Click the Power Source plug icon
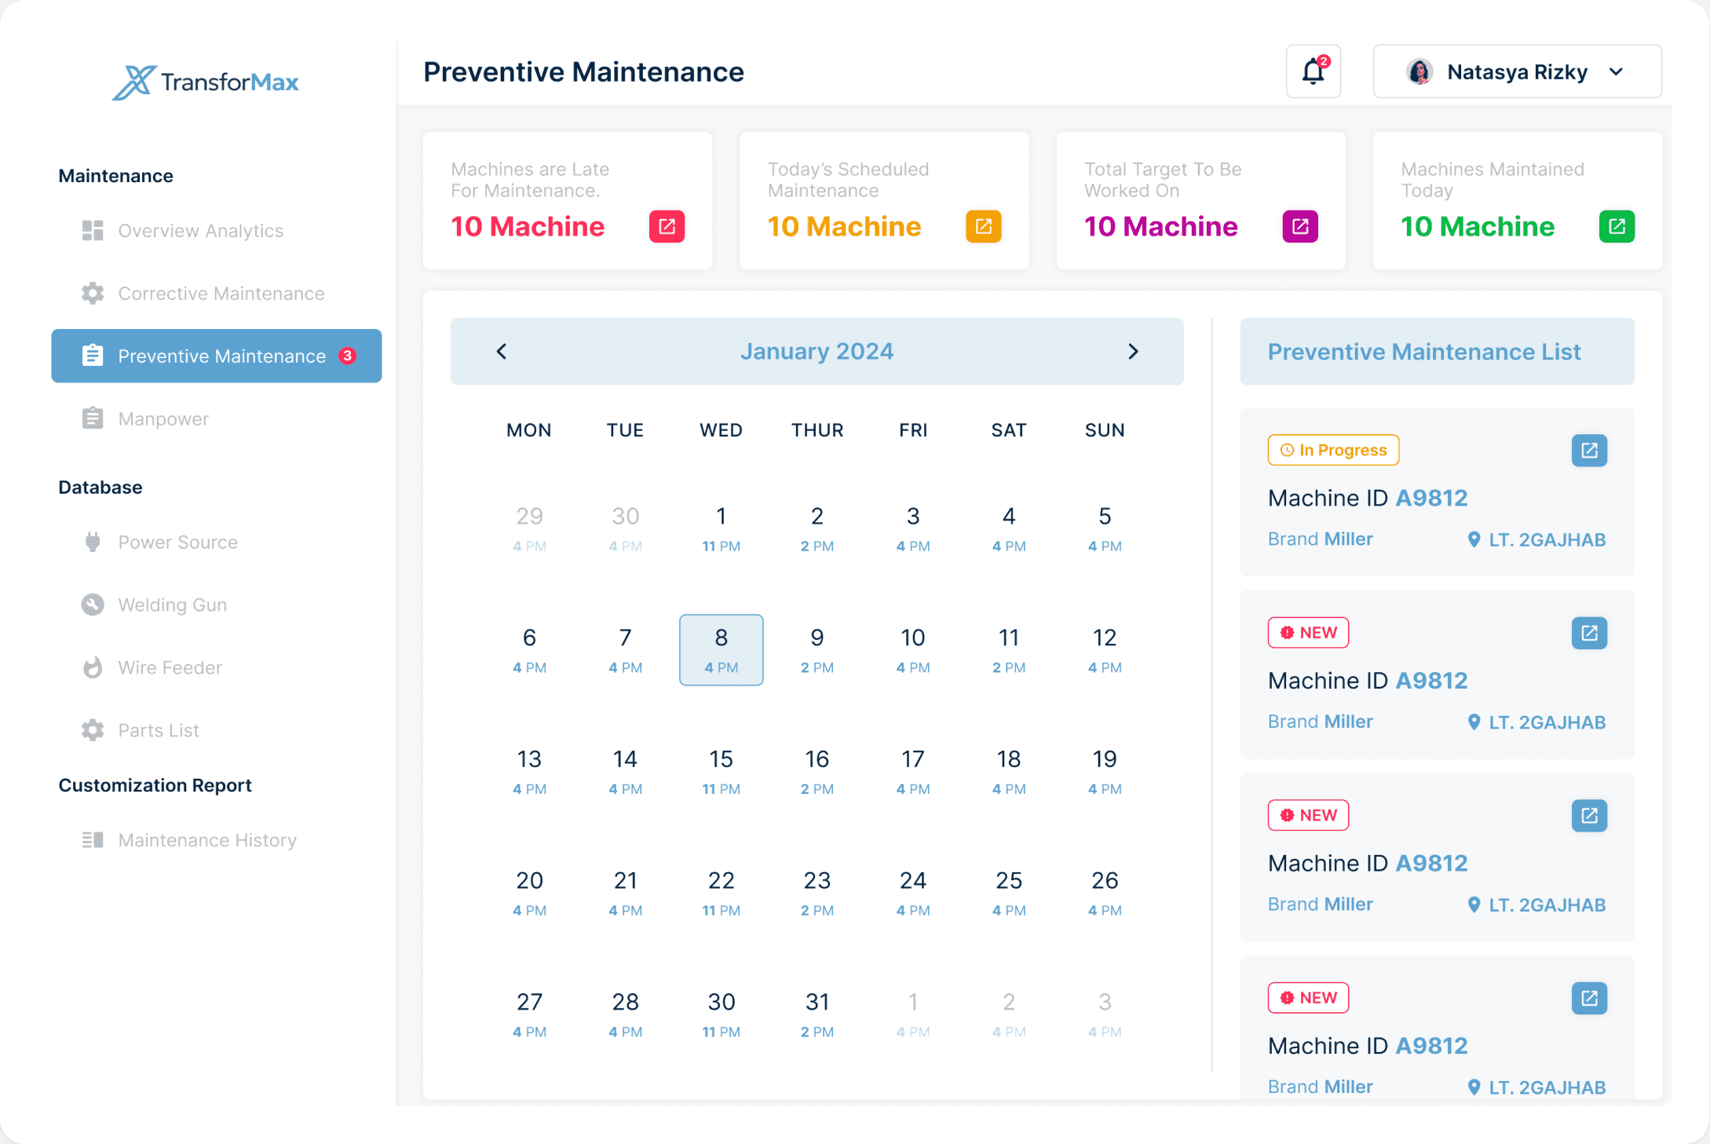The height and width of the screenshot is (1144, 1710). pyautogui.click(x=93, y=542)
